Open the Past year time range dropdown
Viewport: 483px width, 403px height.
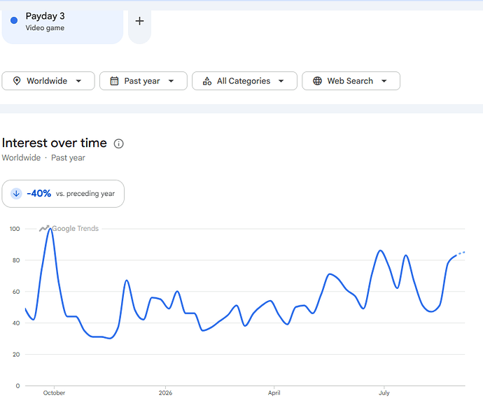[x=143, y=81]
